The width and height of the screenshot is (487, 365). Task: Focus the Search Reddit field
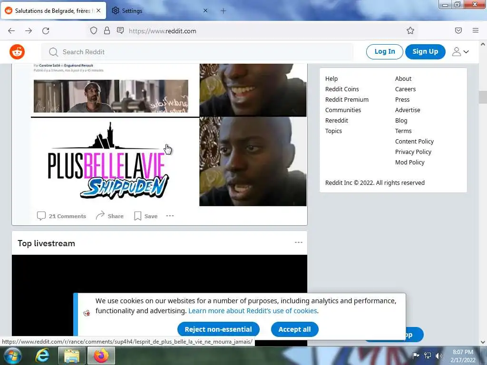[197, 52]
